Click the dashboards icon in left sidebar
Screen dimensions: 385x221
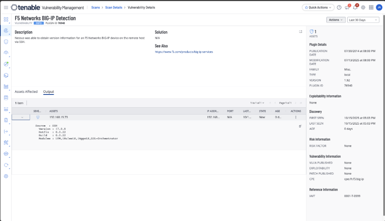pyautogui.click(x=6, y=19)
